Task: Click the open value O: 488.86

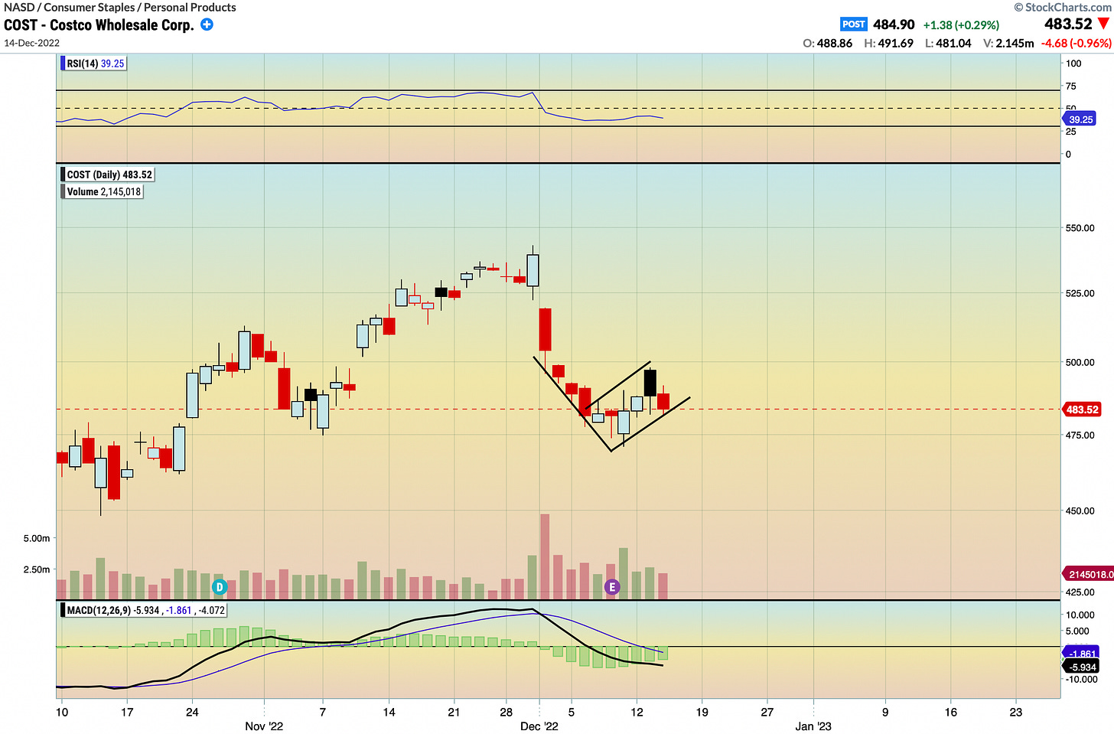Action: pyautogui.click(x=827, y=44)
